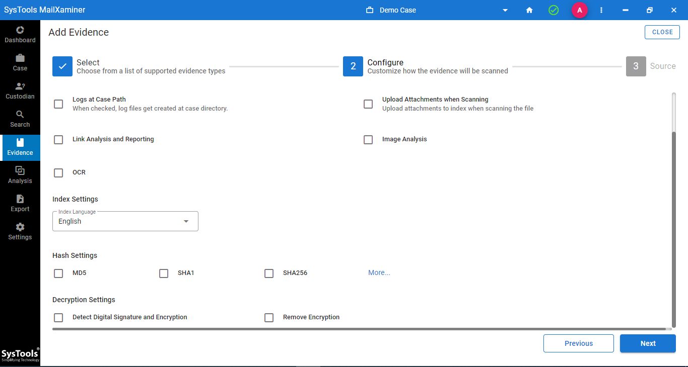
Task: Open the user avatar 'A' menu
Action: 580,10
